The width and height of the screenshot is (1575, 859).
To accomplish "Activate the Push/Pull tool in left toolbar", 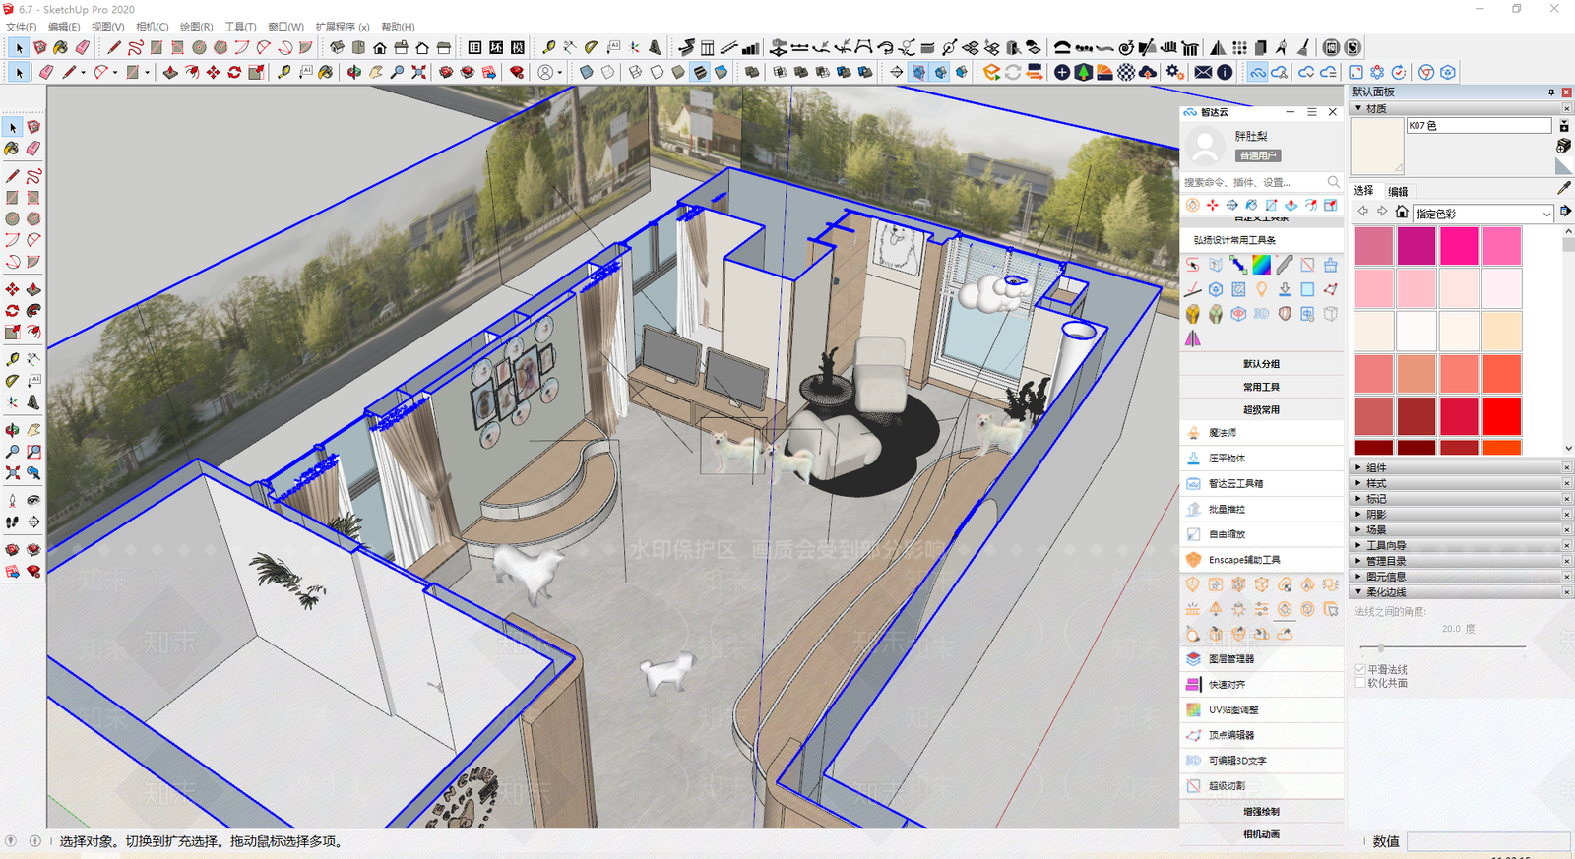I will point(33,289).
